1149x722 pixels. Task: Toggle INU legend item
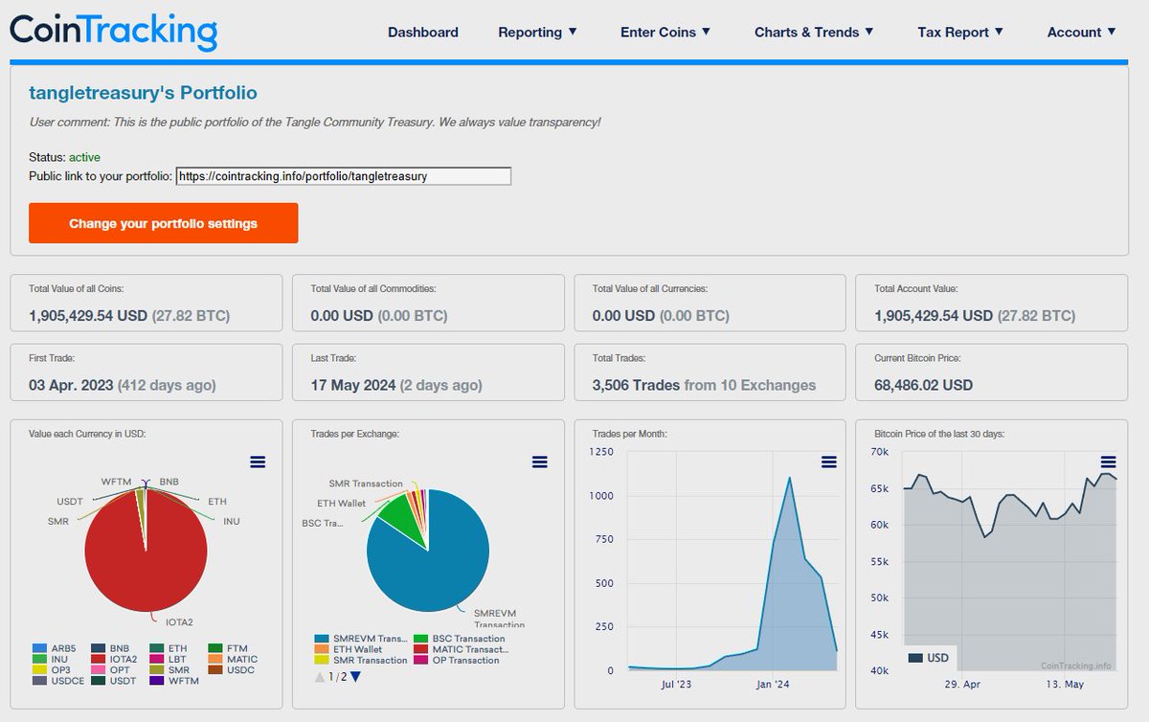pos(53,659)
